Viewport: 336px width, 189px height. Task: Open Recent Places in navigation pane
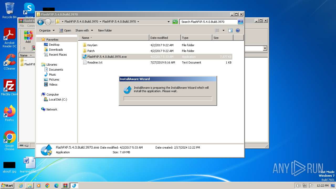click(58, 55)
